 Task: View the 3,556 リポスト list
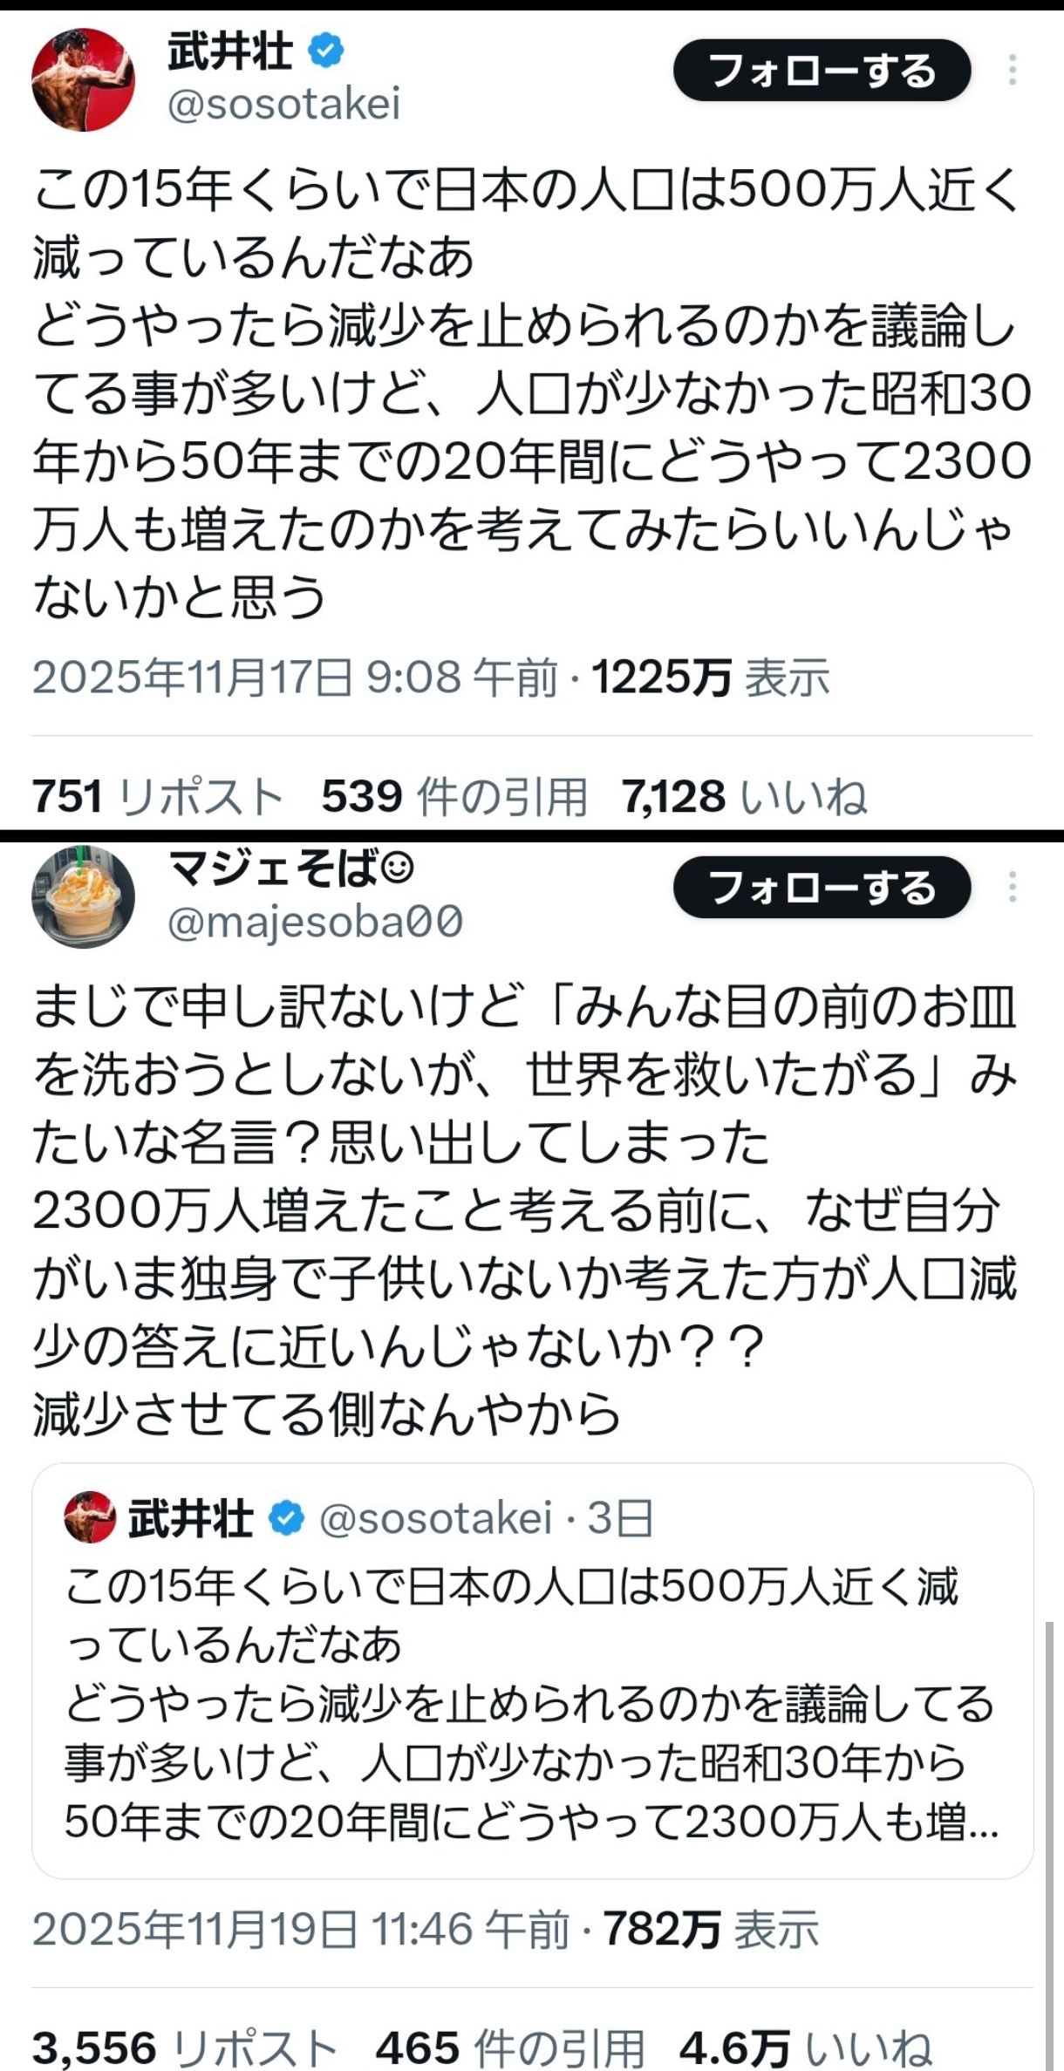click(x=185, y=2048)
